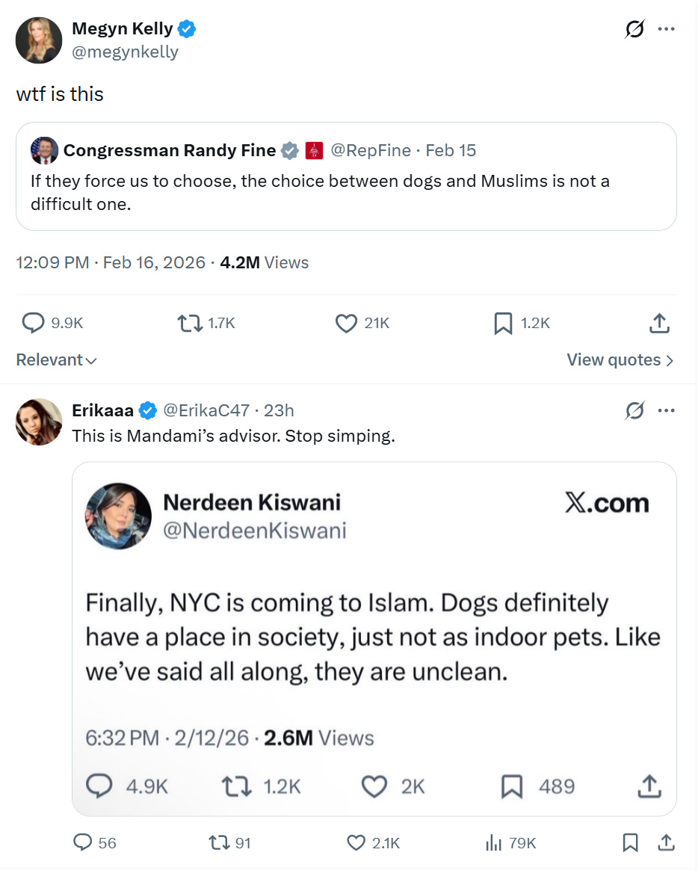The image size is (698, 870).
Task: Bookmark Megyn Kelly's post
Action: click(503, 323)
